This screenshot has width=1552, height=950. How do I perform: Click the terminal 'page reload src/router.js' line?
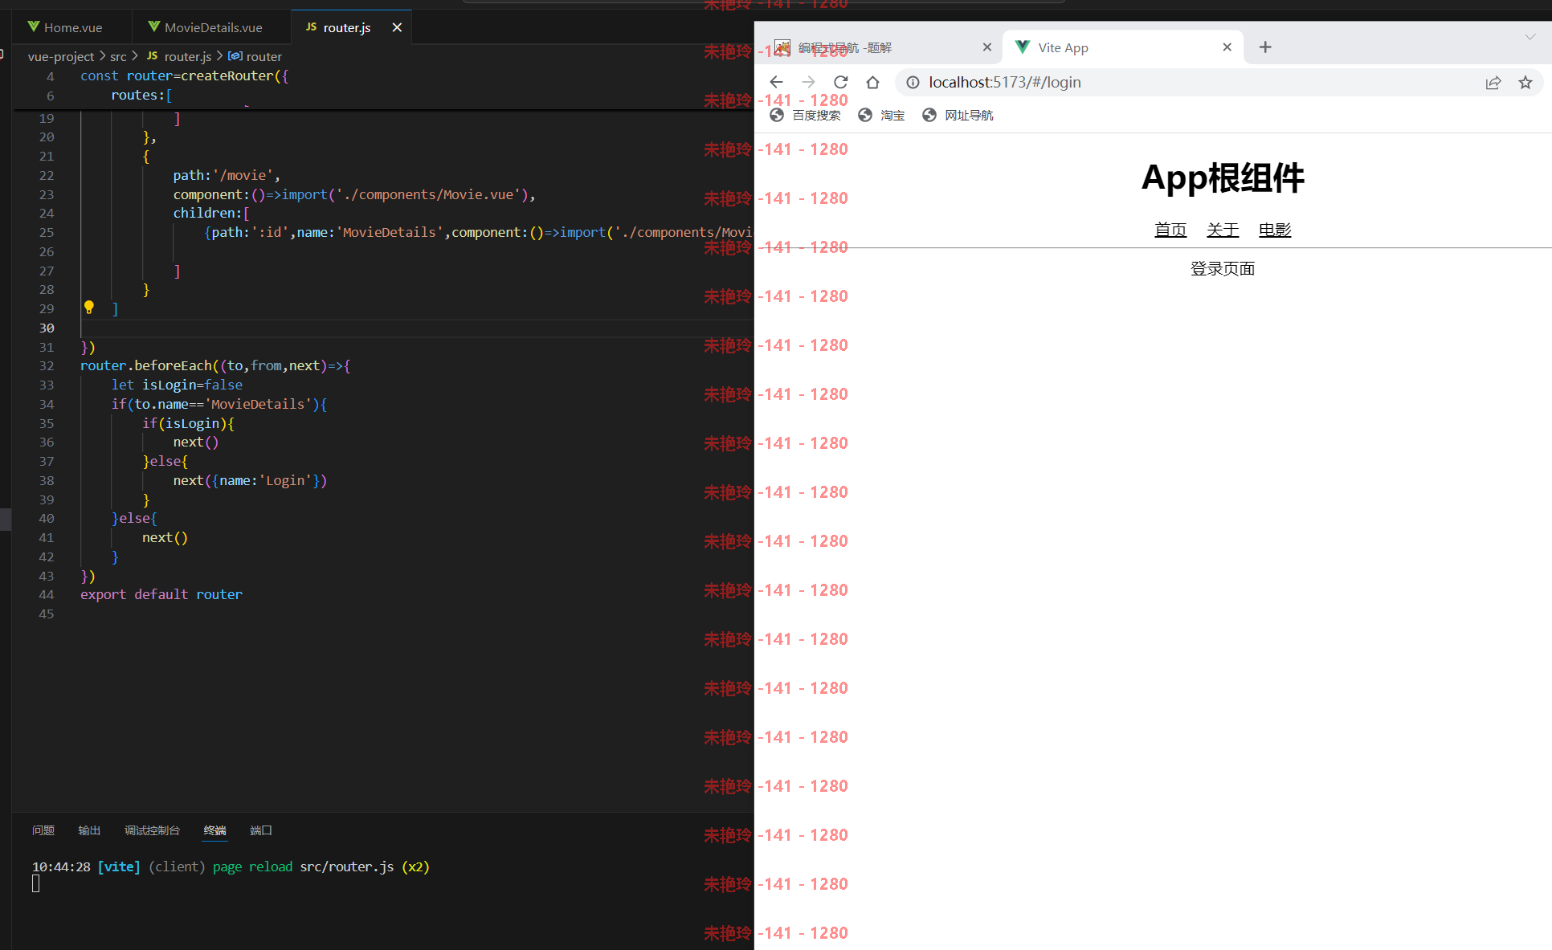231,866
